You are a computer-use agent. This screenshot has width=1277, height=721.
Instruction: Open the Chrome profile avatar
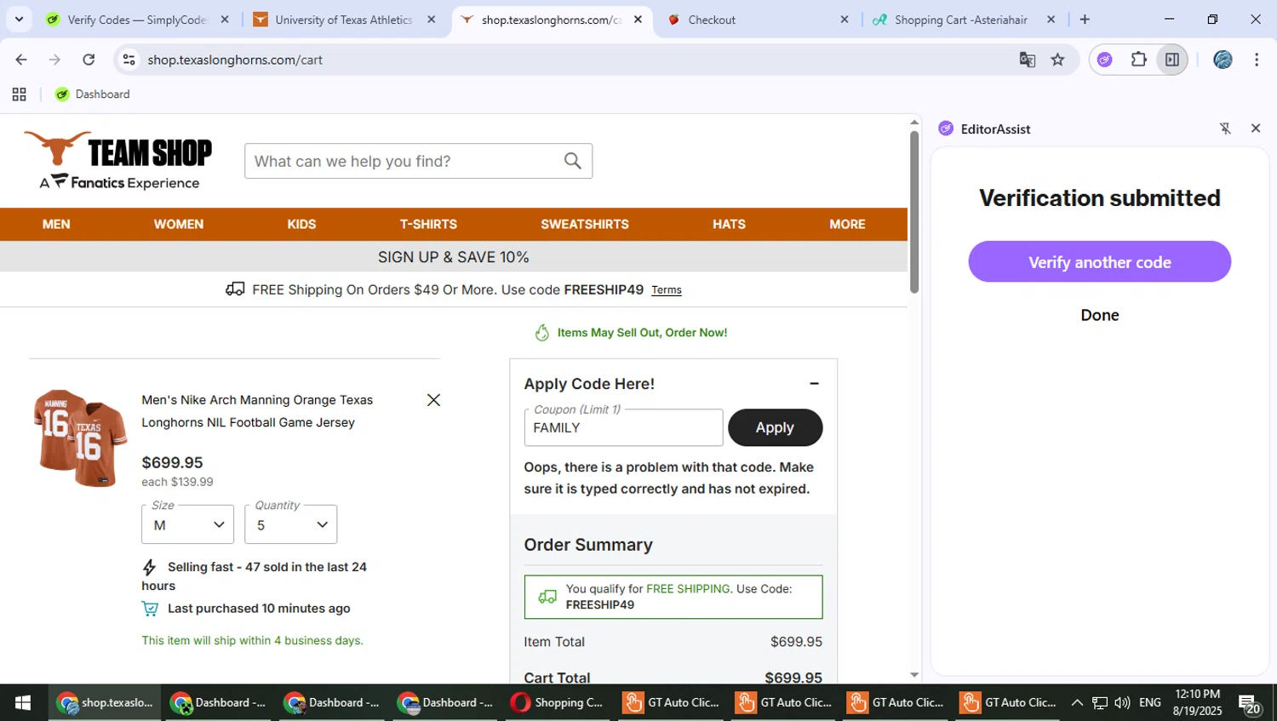pyautogui.click(x=1223, y=60)
